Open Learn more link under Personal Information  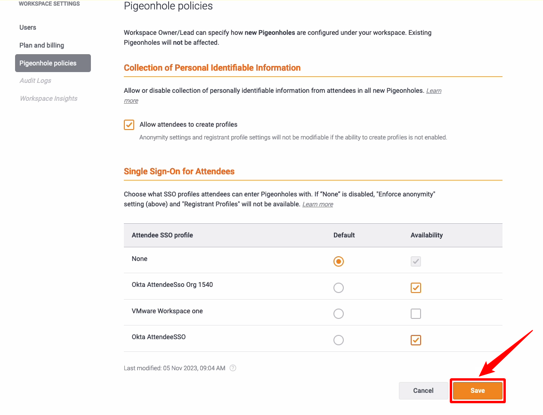(x=433, y=91)
